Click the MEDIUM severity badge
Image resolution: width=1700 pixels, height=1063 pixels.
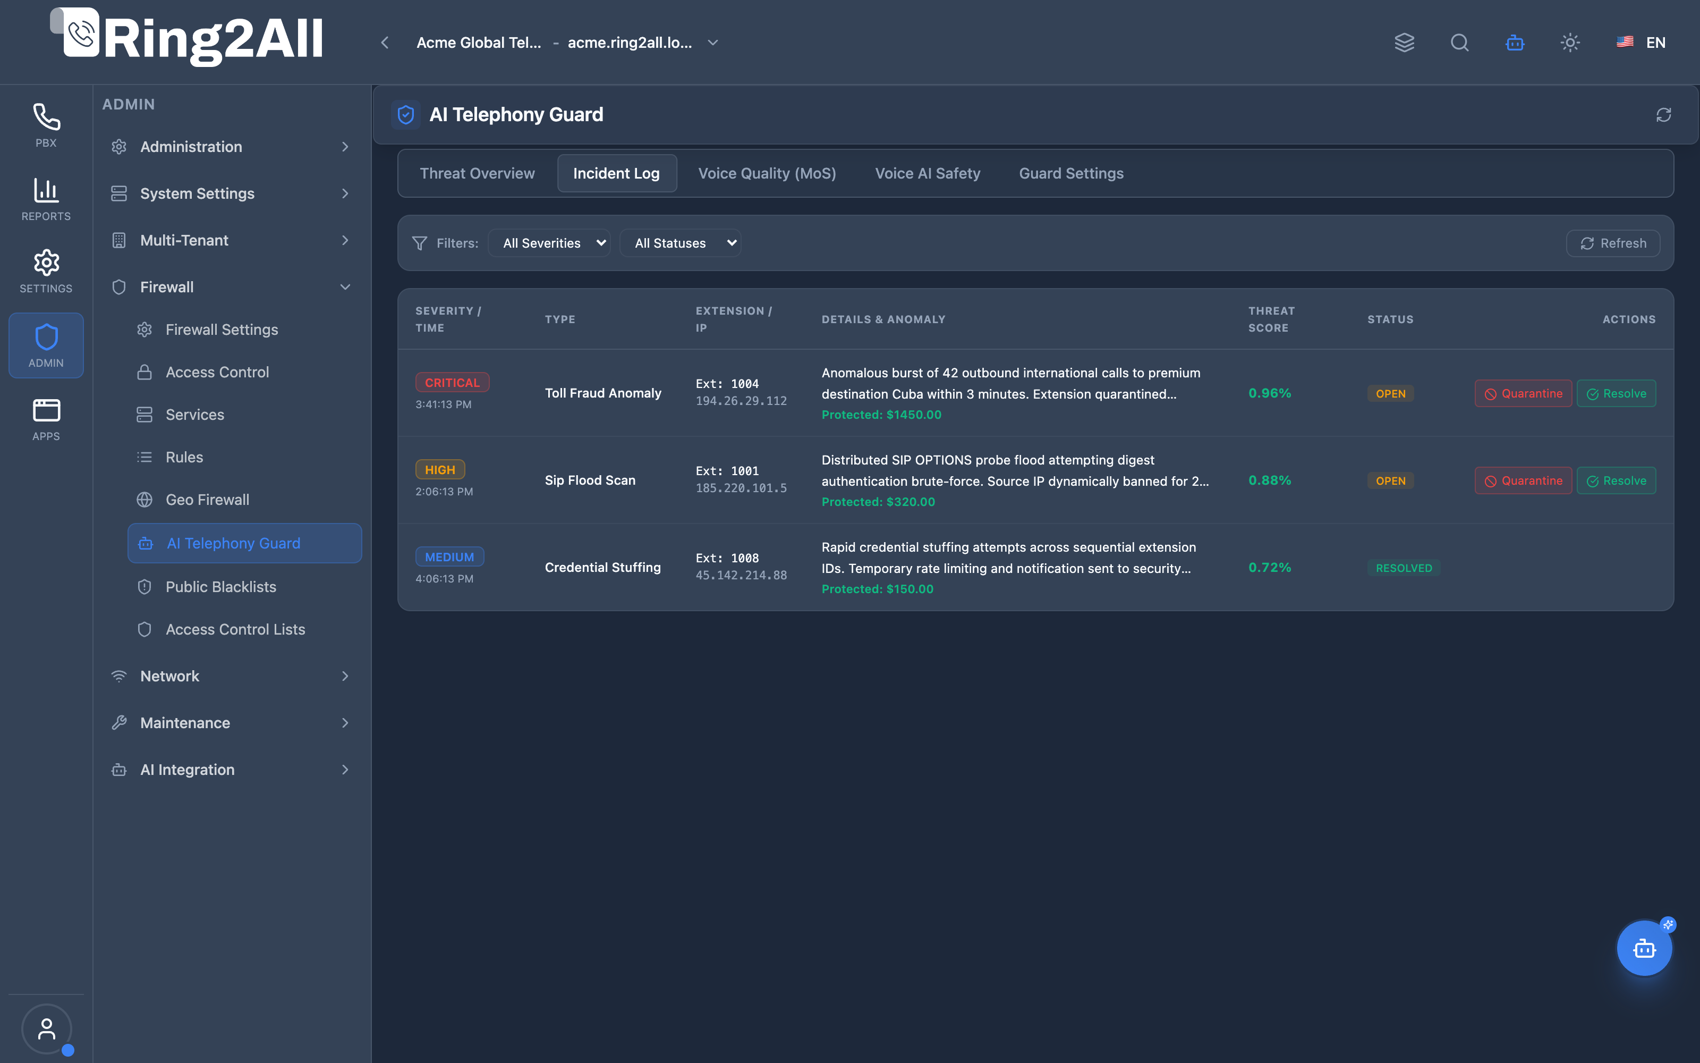[449, 557]
